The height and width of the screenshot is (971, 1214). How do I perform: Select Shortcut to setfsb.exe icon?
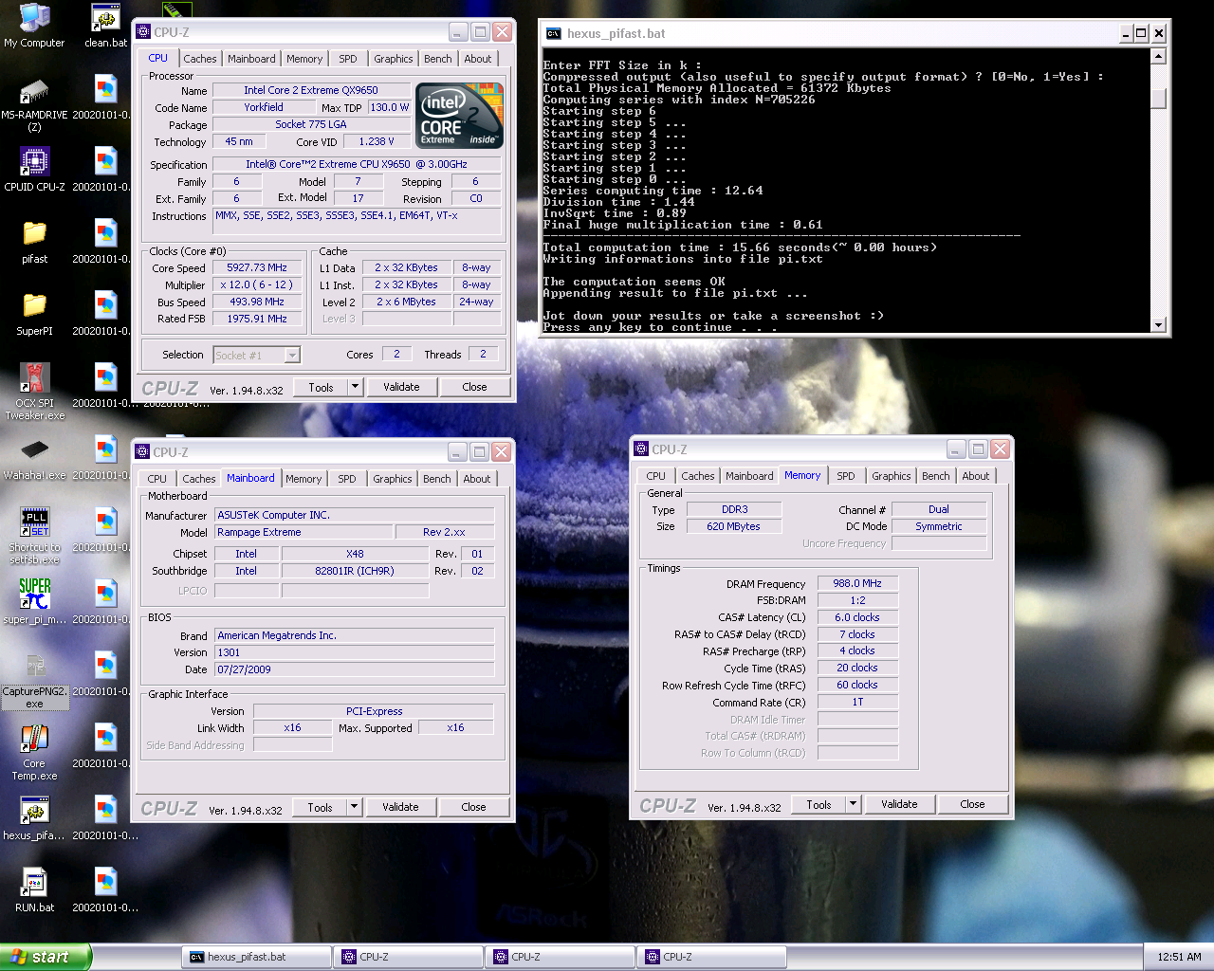click(x=34, y=536)
